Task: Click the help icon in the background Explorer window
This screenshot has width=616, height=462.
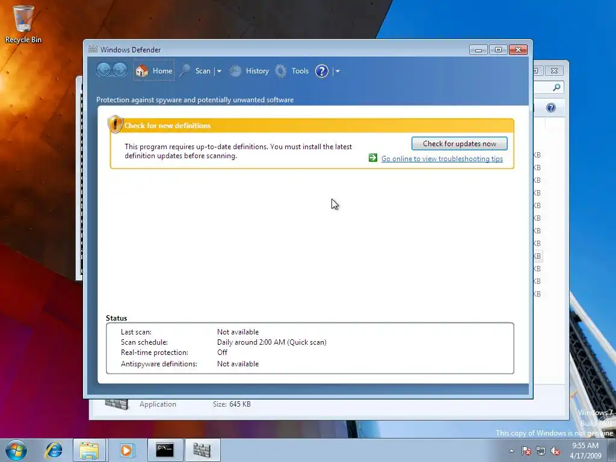Action: click(551, 108)
